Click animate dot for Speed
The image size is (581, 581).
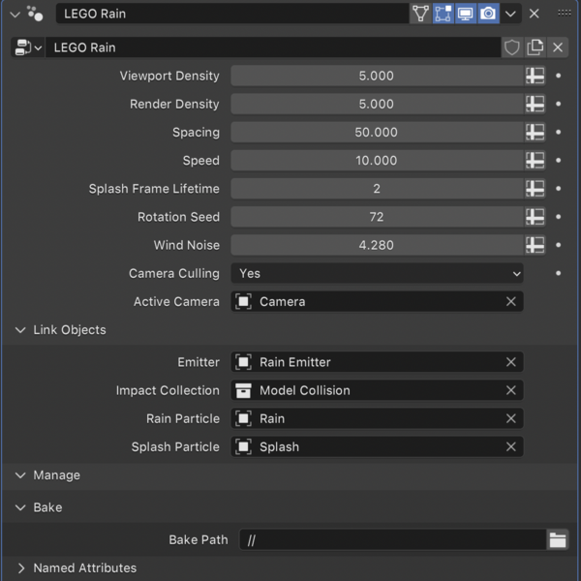click(x=558, y=161)
